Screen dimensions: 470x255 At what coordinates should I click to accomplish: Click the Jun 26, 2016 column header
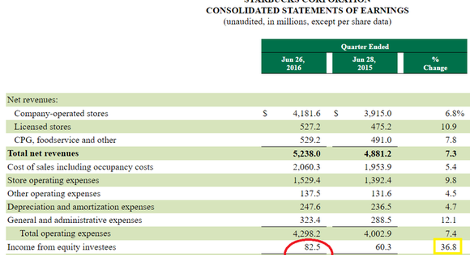click(293, 63)
